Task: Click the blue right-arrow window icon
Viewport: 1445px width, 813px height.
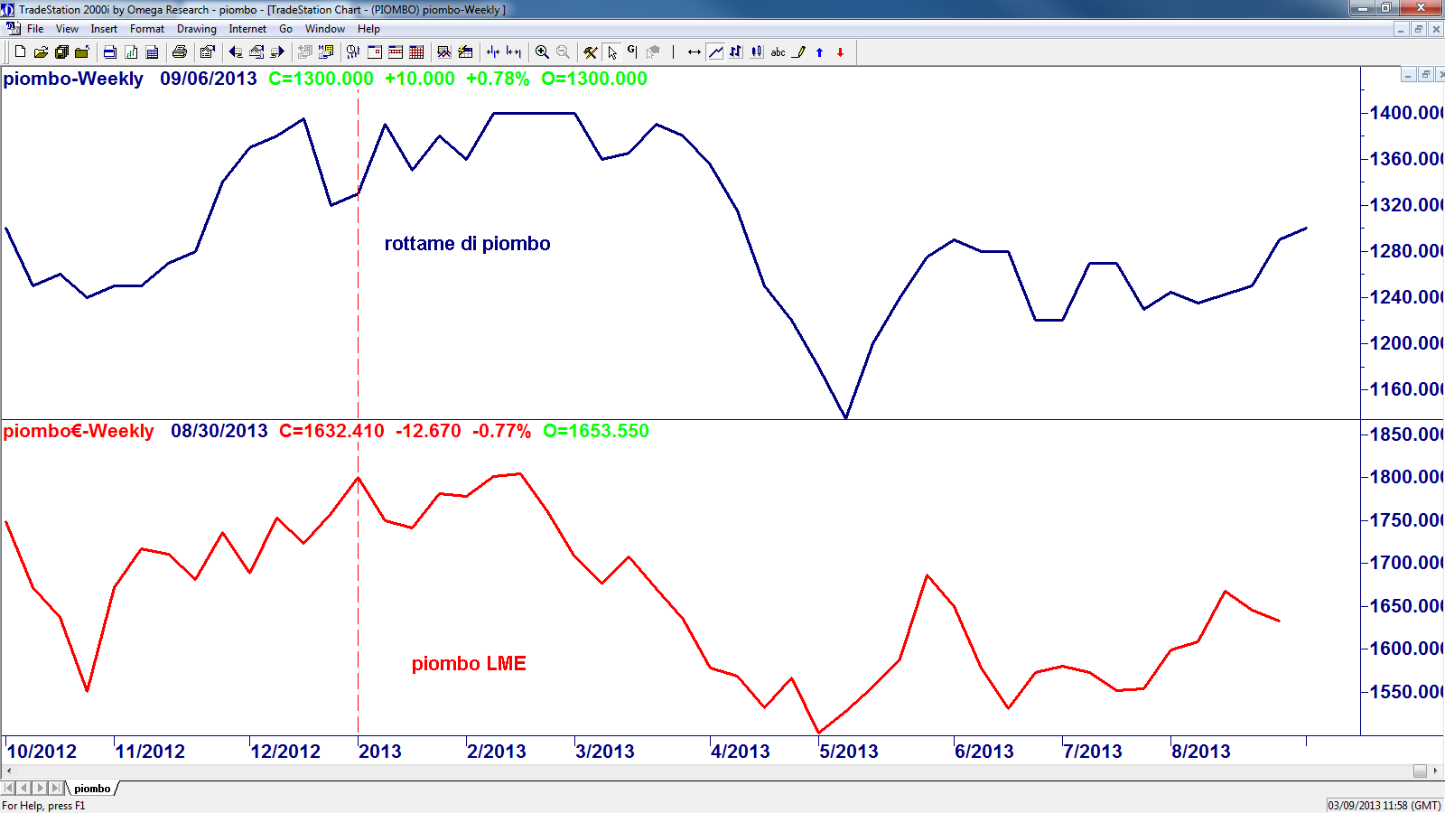Action: [x=277, y=51]
